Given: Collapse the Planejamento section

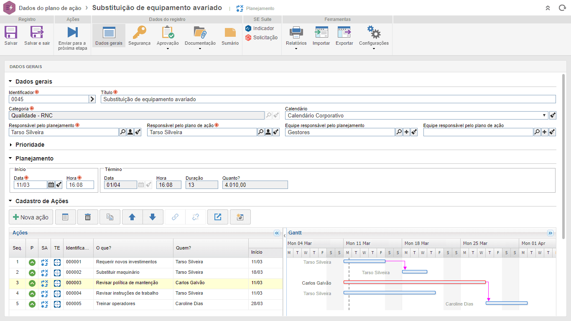Looking at the screenshot, I should 11,158.
